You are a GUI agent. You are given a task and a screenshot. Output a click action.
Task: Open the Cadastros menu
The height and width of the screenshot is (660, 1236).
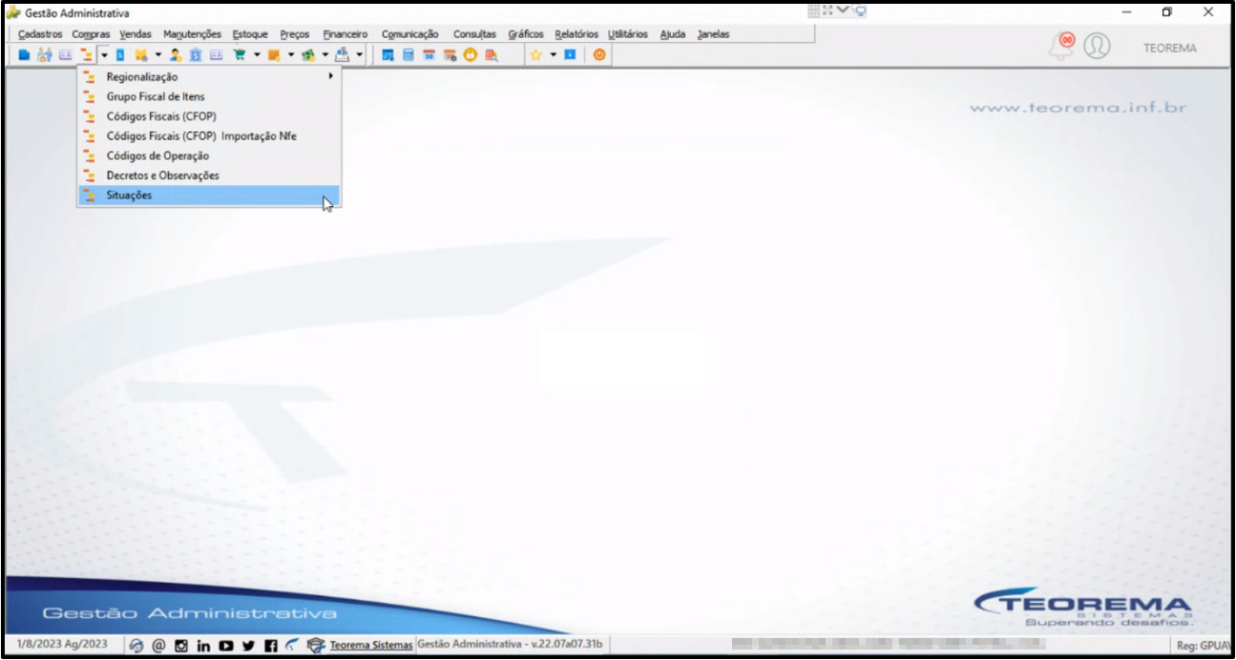click(40, 34)
